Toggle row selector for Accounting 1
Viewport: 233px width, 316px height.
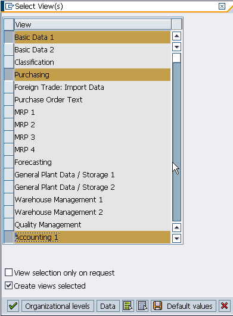coord(9,237)
